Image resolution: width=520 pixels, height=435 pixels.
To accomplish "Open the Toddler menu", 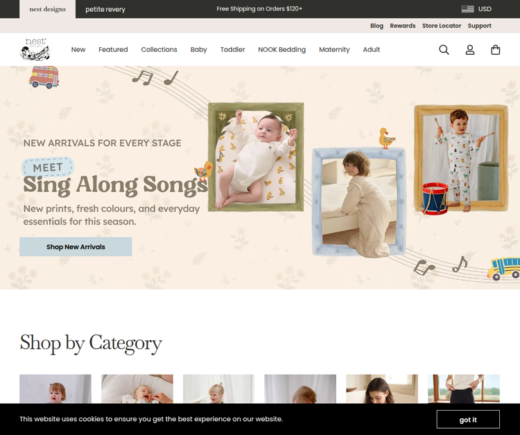I will click(232, 50).
